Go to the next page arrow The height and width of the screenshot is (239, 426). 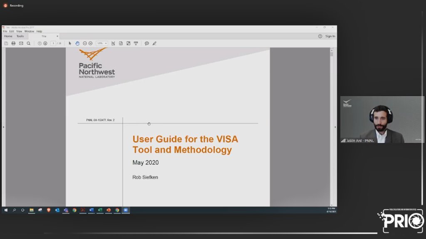[45, 43]
